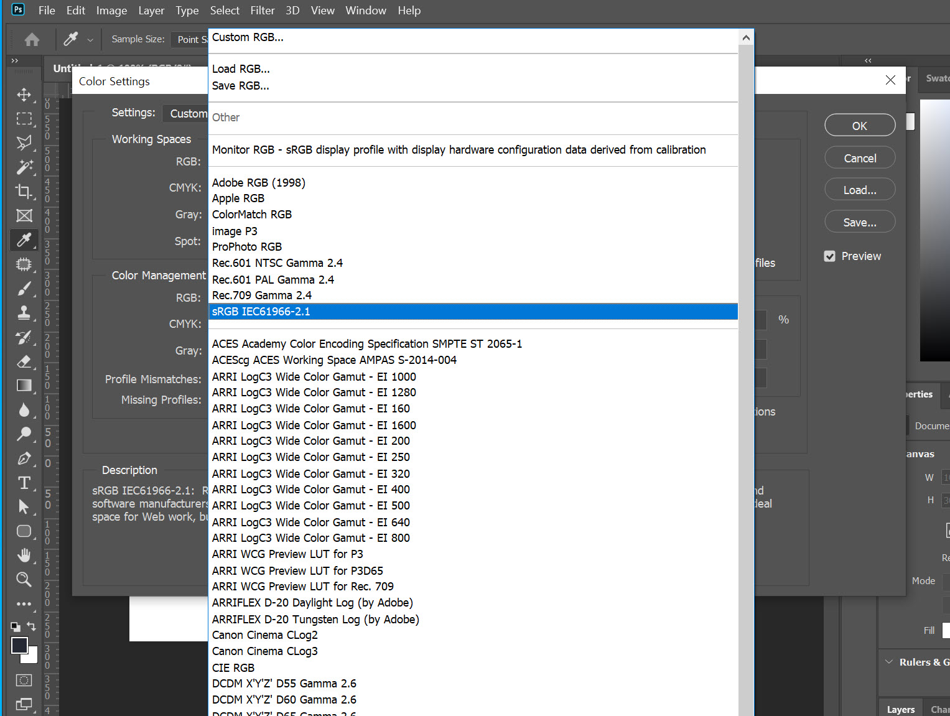
Task: Select the Brush tool
Action: click(24, 289)
